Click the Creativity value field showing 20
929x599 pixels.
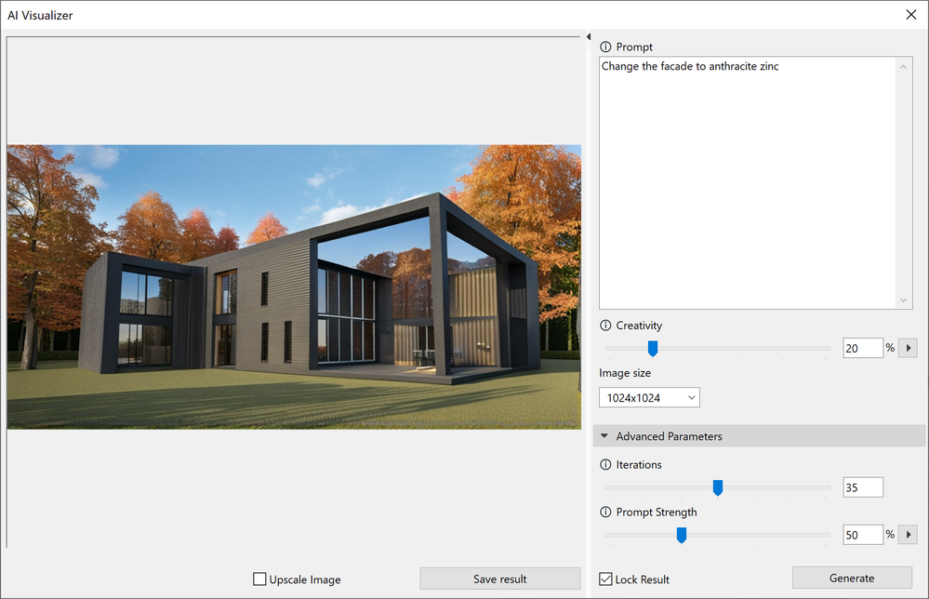863,348
